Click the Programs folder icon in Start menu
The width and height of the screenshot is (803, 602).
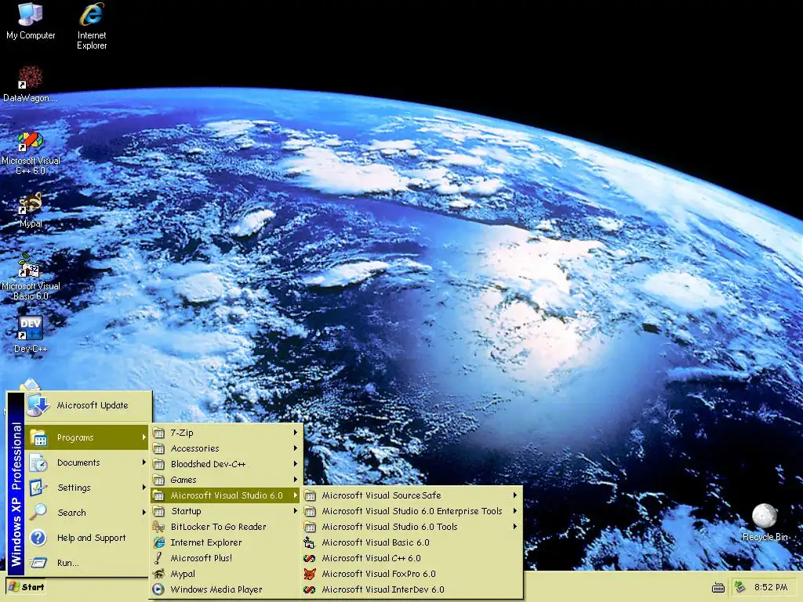coord(39,437)
